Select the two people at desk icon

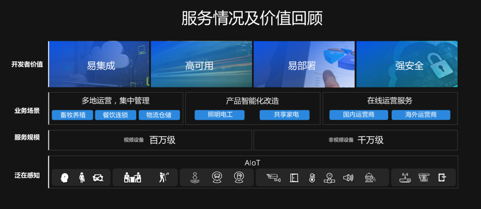click(133, 177)
